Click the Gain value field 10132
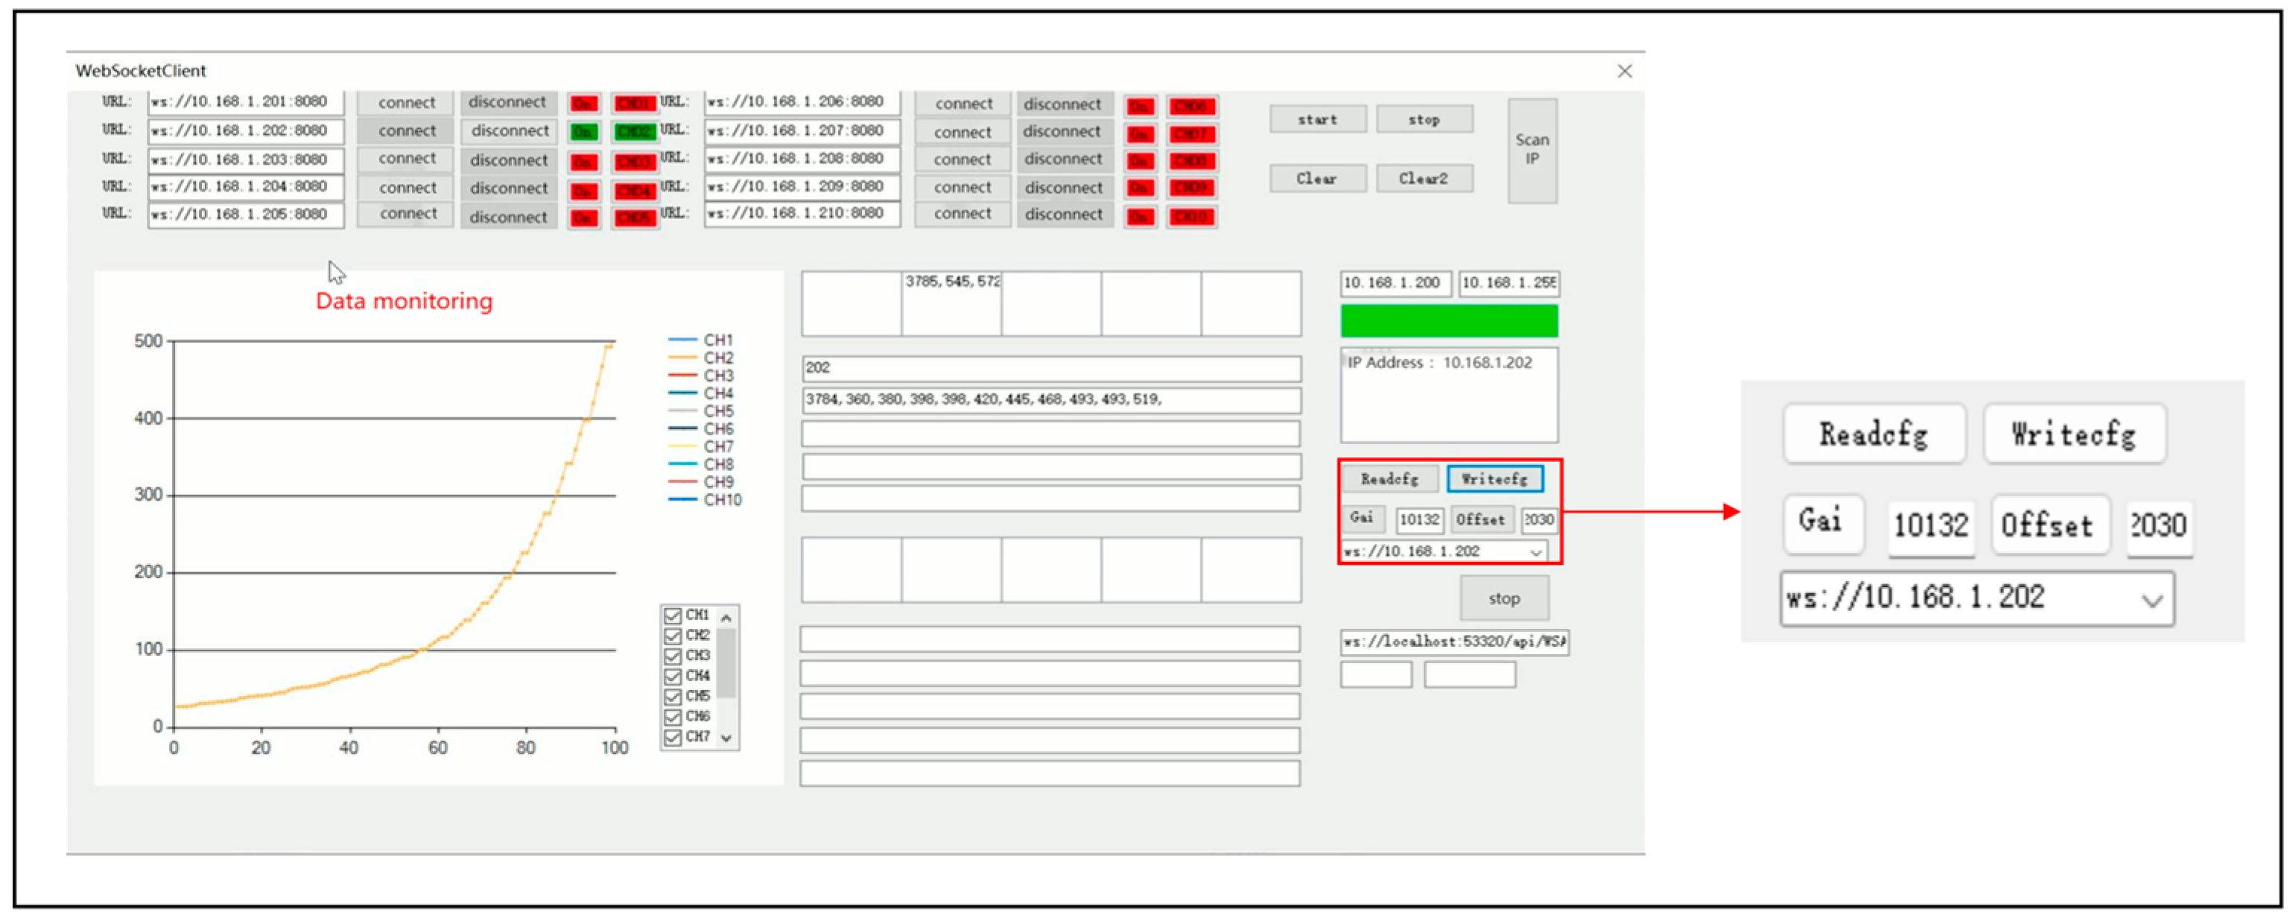The image size is (2293, 921). (1419, 519)
